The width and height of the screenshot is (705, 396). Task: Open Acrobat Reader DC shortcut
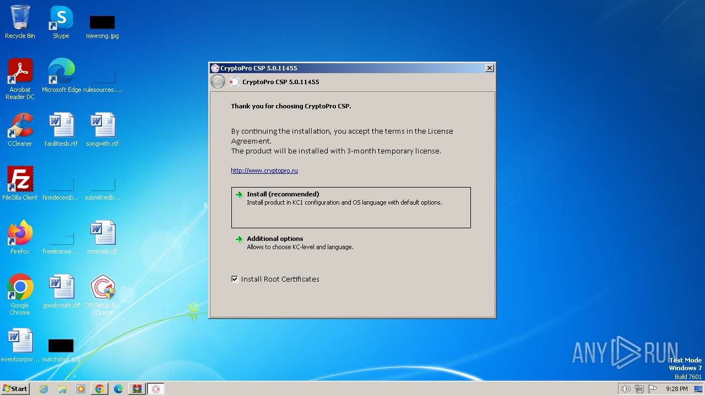pos(20,79)
